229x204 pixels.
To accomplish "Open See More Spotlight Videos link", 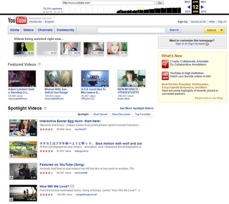I will click(136, 108).
